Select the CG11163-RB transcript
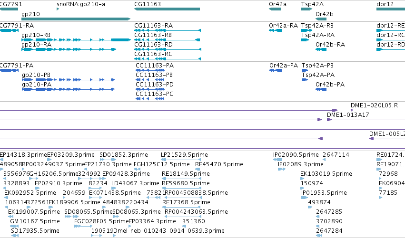405x238 pixels. click(167, 40)
